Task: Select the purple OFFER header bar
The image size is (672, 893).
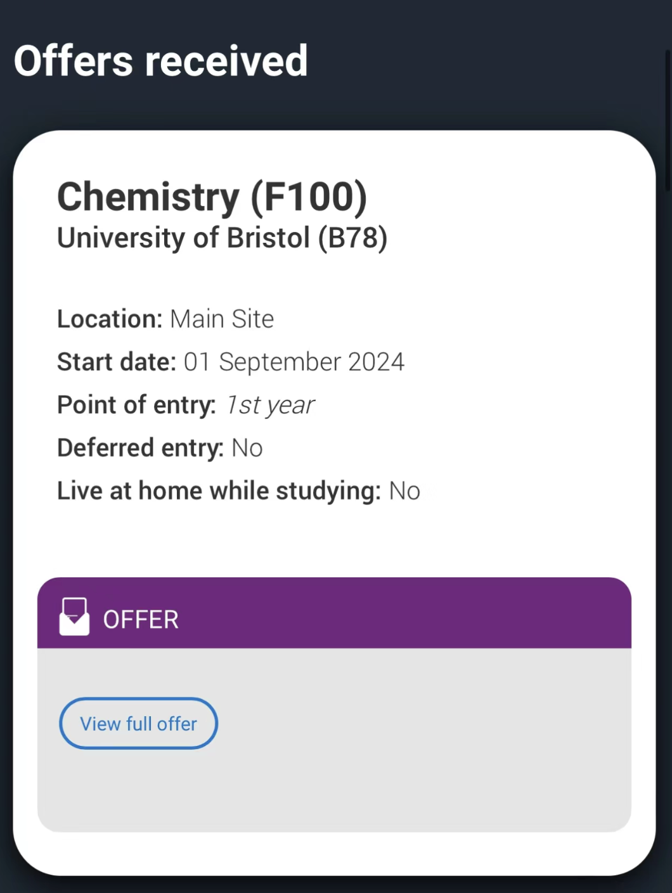Action: (x=334, y=613)
